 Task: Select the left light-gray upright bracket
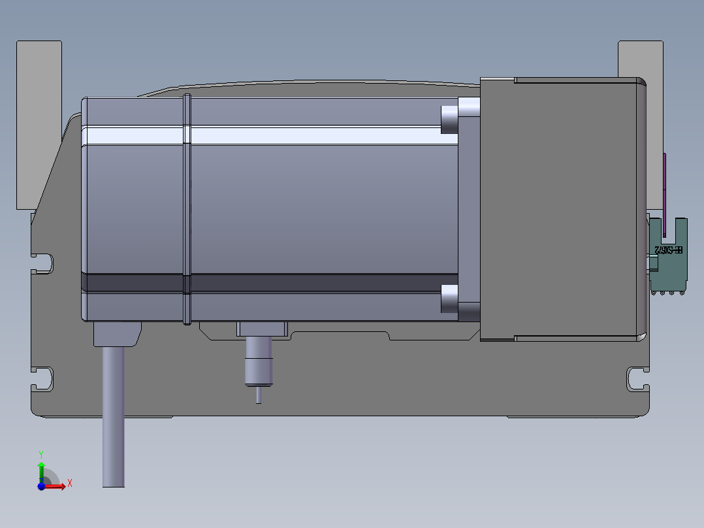pyautogui.click(x=39, y=125)
